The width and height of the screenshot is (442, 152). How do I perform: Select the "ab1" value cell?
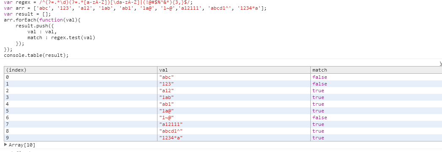(x=234, y=104)
